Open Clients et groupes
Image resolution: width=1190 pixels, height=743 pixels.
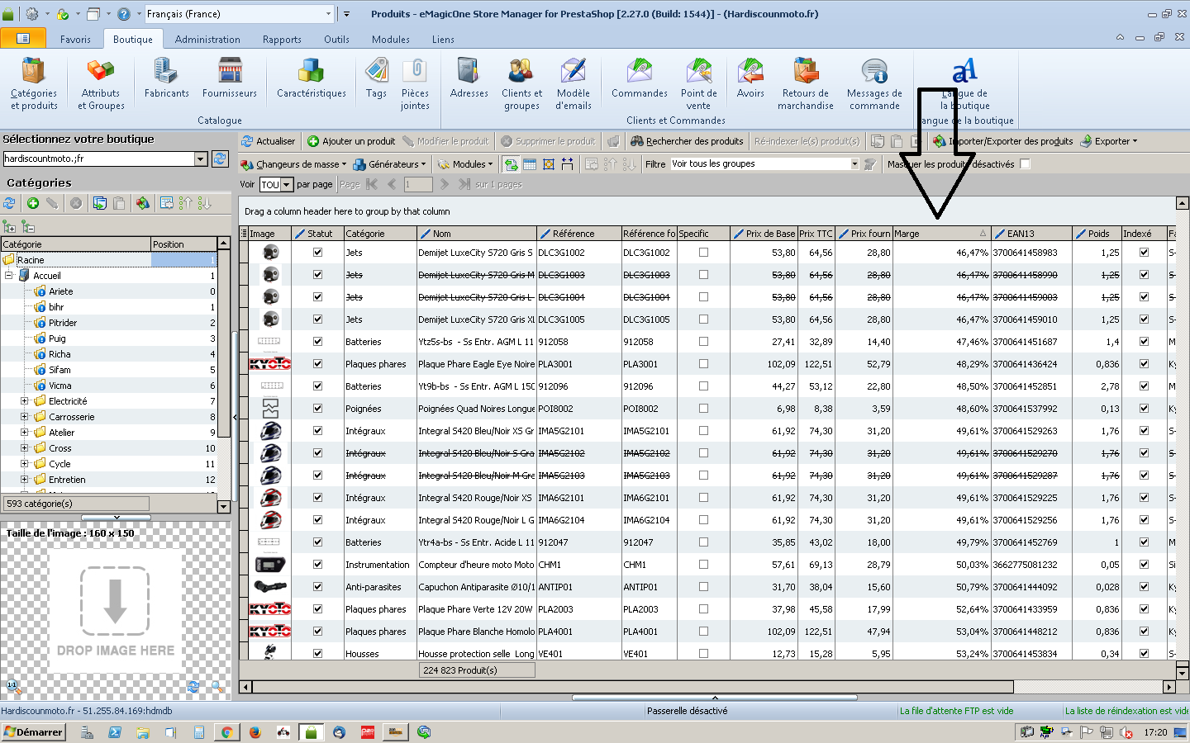pos(521,84)
